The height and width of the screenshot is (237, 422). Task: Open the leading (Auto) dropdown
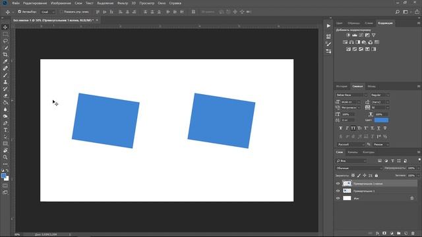coord(380,102)
